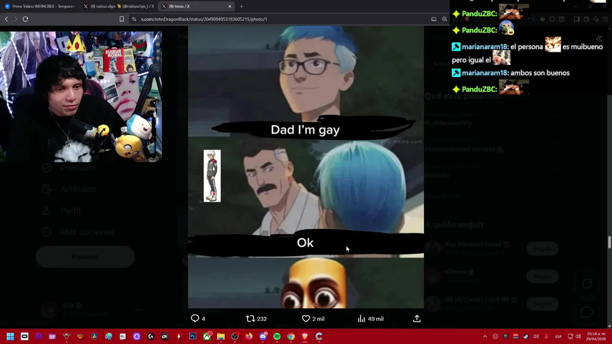The image size is (612, 344).
Task: Collapse side panel with double chevron
Action: point(599,39)
